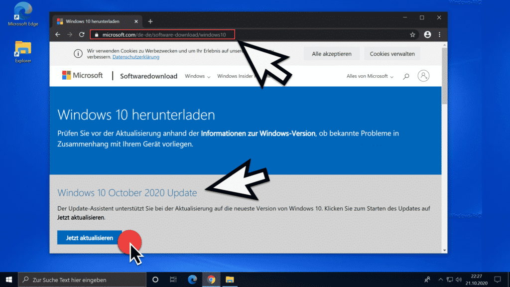Maximize the Chrome window

click(x=422, y=17)
